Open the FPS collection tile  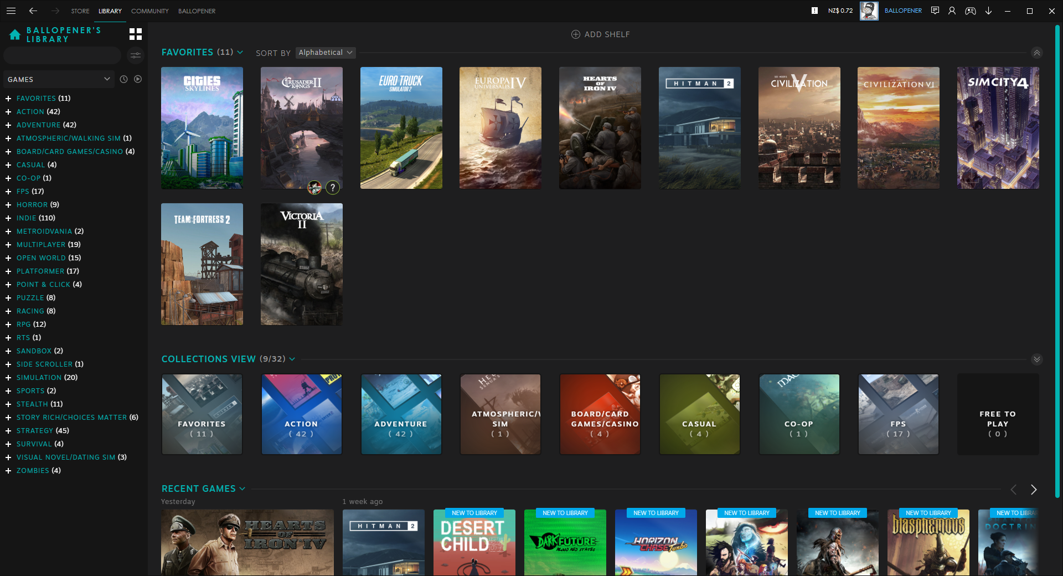point(899,414)
